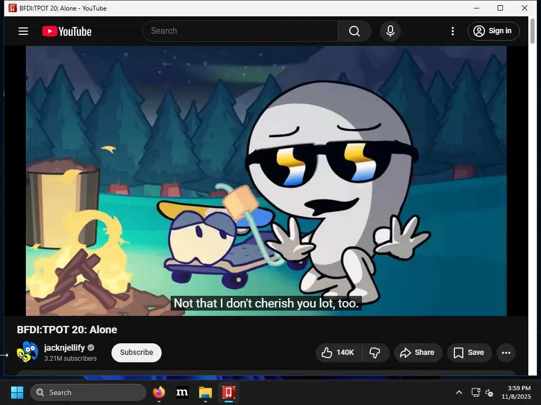
Task: Open the 'm' app in taskbar
Action: [182, 392]
